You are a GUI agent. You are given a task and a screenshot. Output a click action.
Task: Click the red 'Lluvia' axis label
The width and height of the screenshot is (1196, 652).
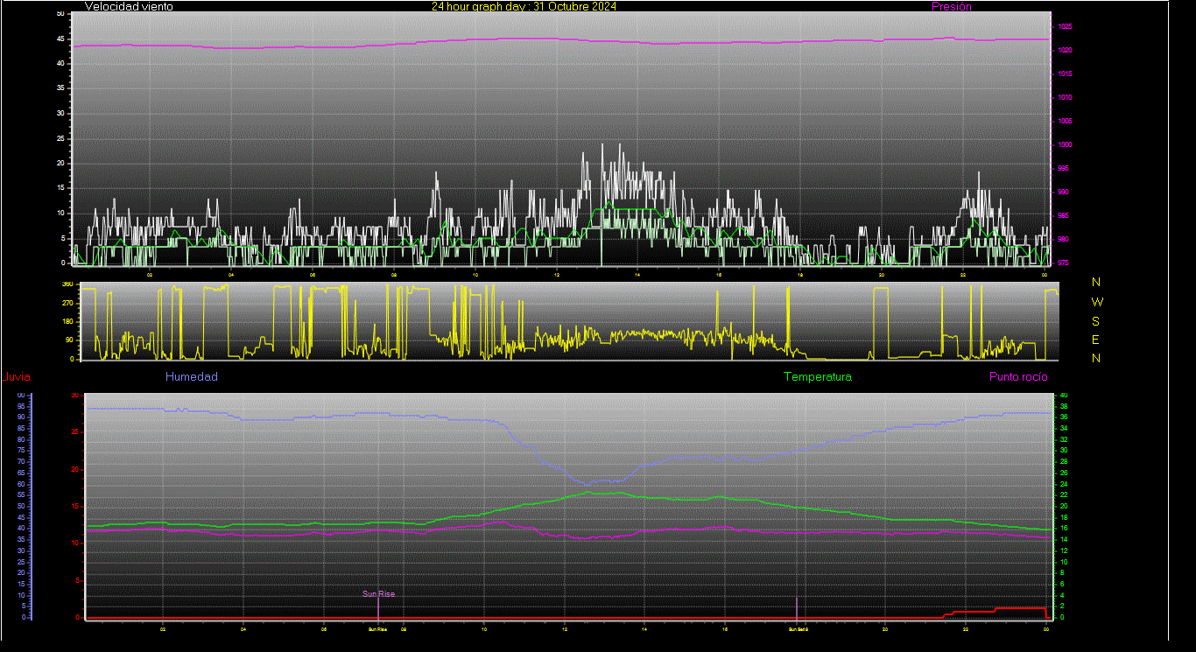pyautogui.click(x=17, y=377)
